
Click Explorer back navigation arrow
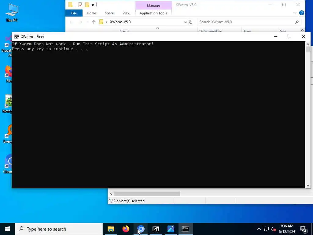72,22
